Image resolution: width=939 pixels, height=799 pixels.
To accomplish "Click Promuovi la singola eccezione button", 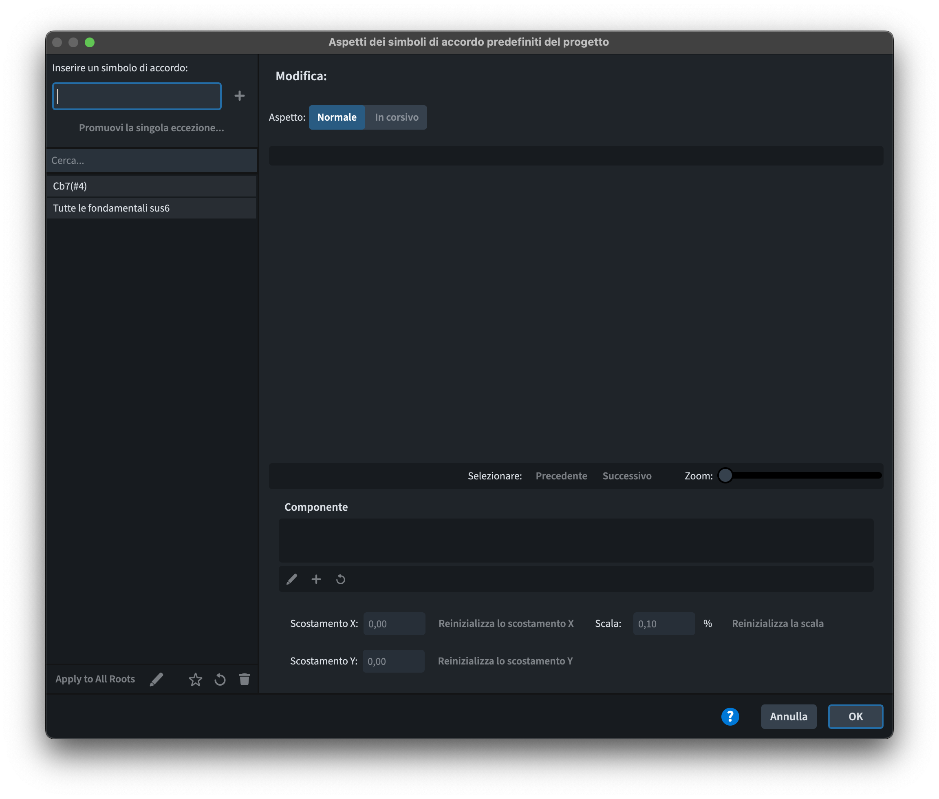I will click(151, 128).
